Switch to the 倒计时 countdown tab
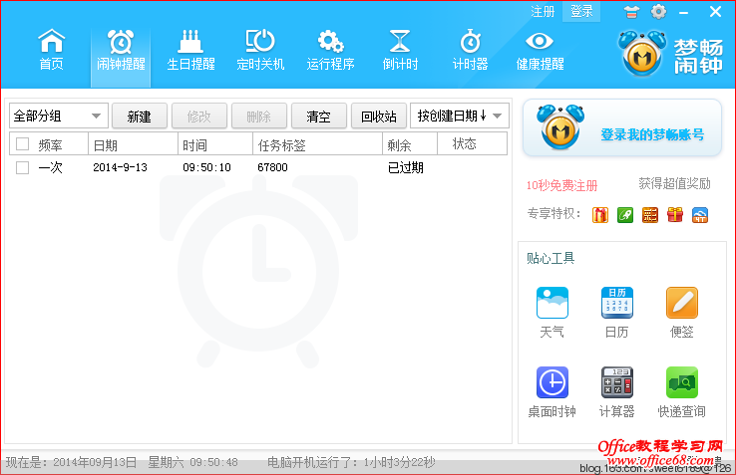The width and height of the screenshot is (736, 475). pyautogui.click(x=400, y=50)
